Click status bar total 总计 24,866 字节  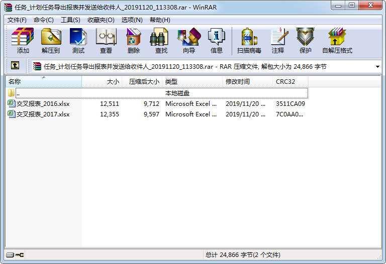[243, 255]
